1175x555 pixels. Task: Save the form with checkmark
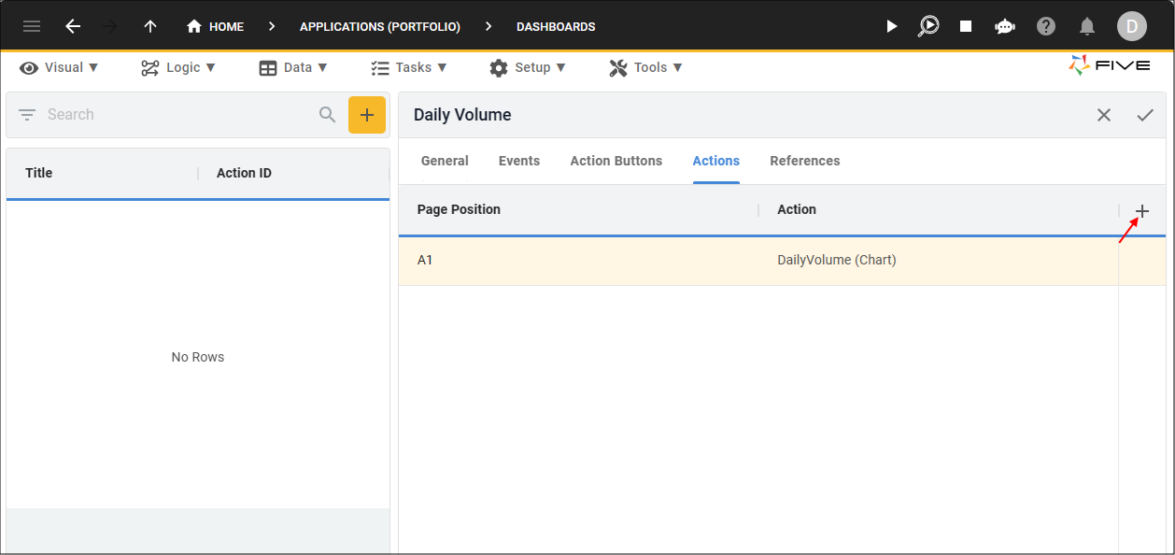[x=1145, y=115]
